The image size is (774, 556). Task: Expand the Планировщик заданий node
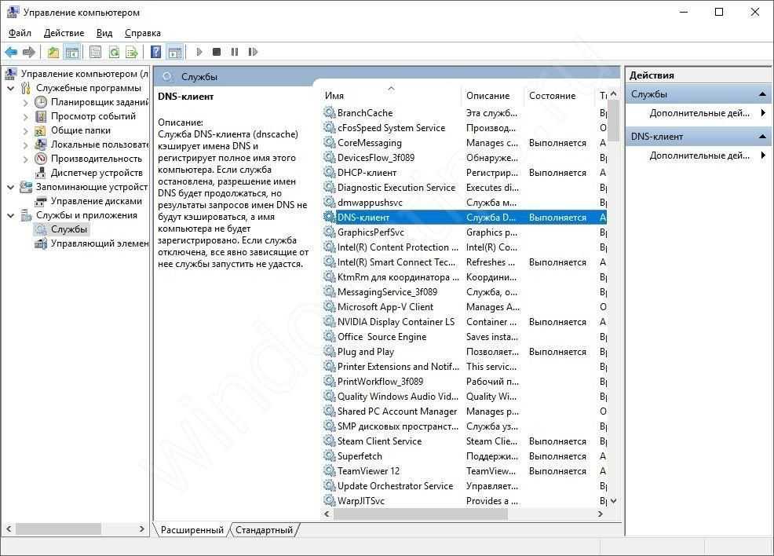click(x=26, y=102)
